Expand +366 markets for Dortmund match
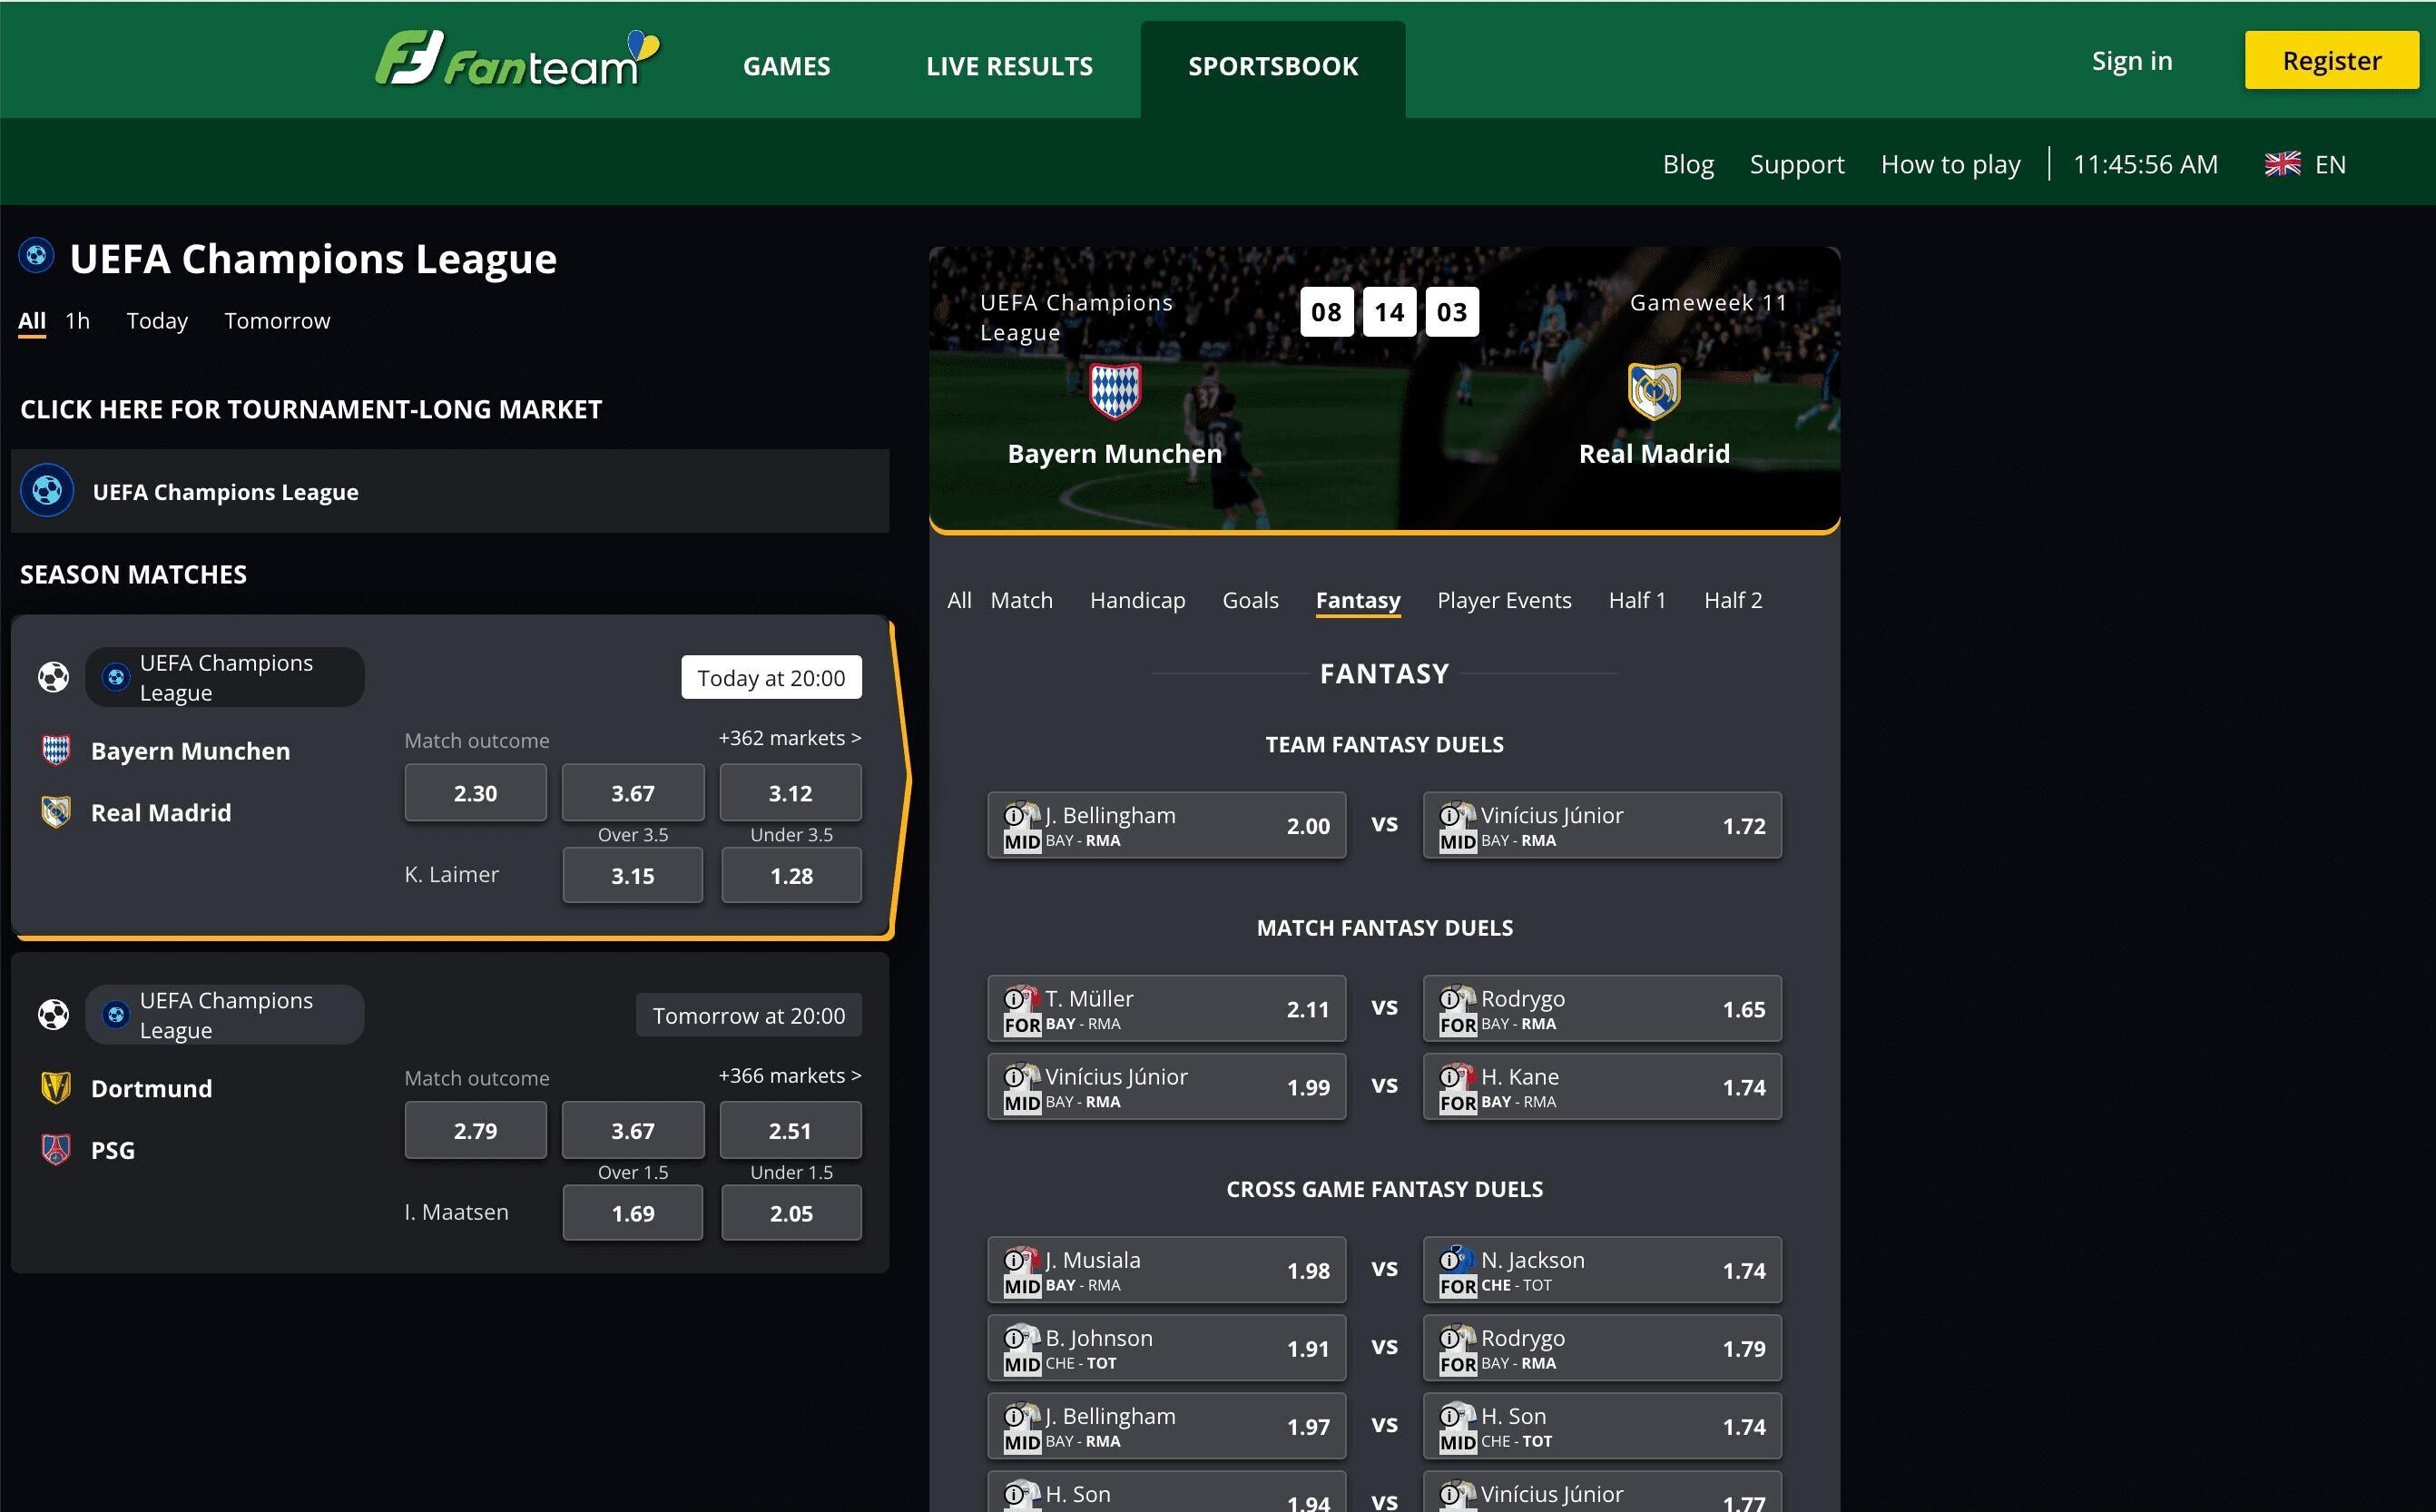This screenshot has width=2436, height=1512. click(789, 1076)
